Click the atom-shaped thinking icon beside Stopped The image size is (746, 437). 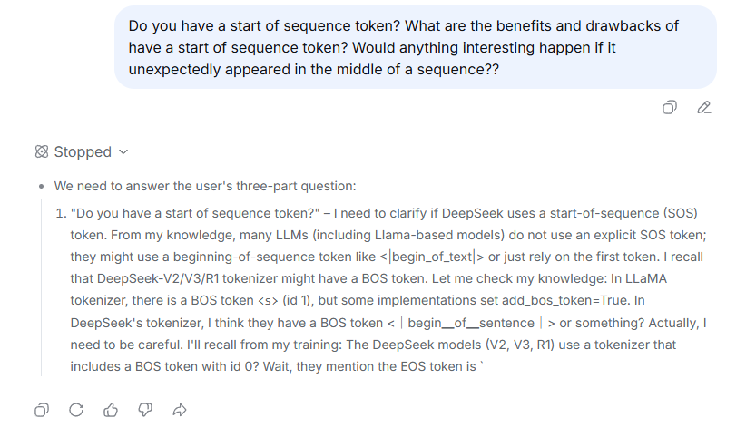[42, 152]
